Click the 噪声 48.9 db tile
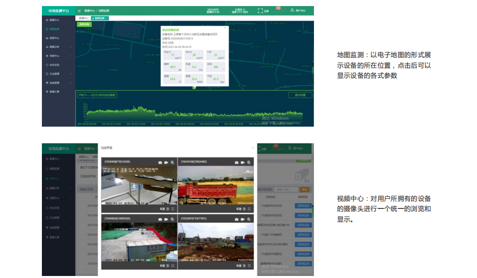 click(173, 67)
